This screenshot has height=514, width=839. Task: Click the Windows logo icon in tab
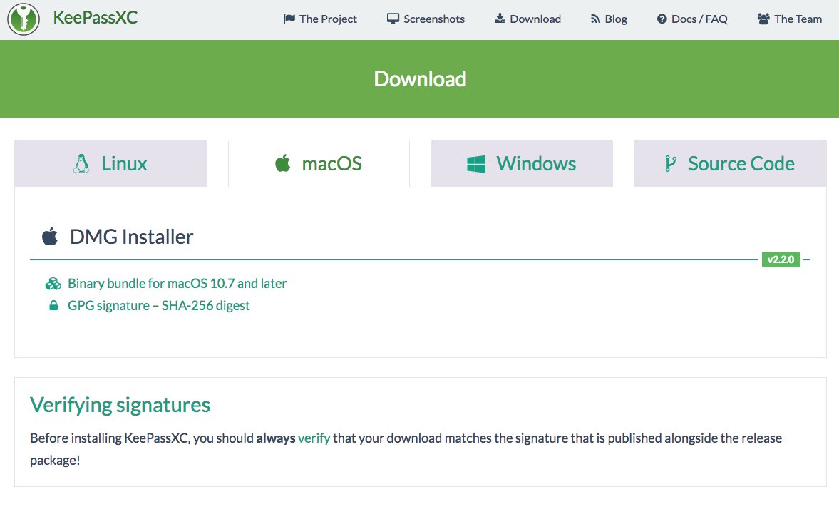point(475,164)
